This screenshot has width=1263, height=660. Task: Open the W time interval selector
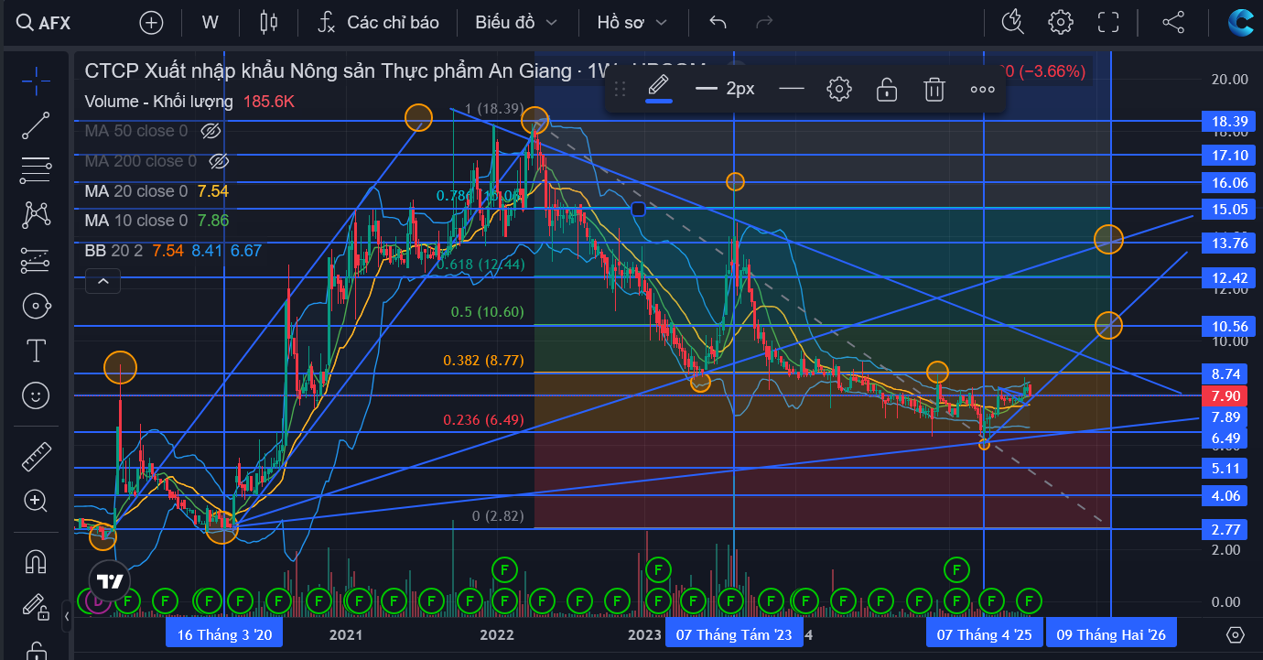210,23
